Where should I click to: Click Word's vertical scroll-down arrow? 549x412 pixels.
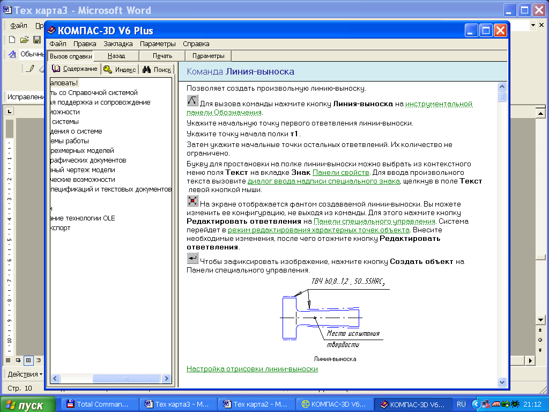540,320
